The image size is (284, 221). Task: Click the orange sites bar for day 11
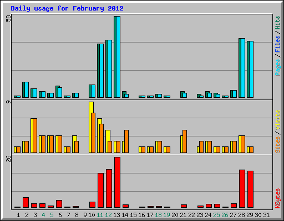pos(102,139)
